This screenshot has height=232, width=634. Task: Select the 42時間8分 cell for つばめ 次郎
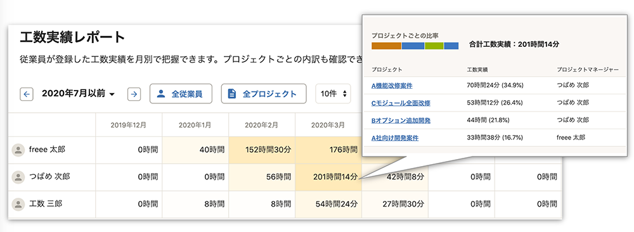point(395,177)
